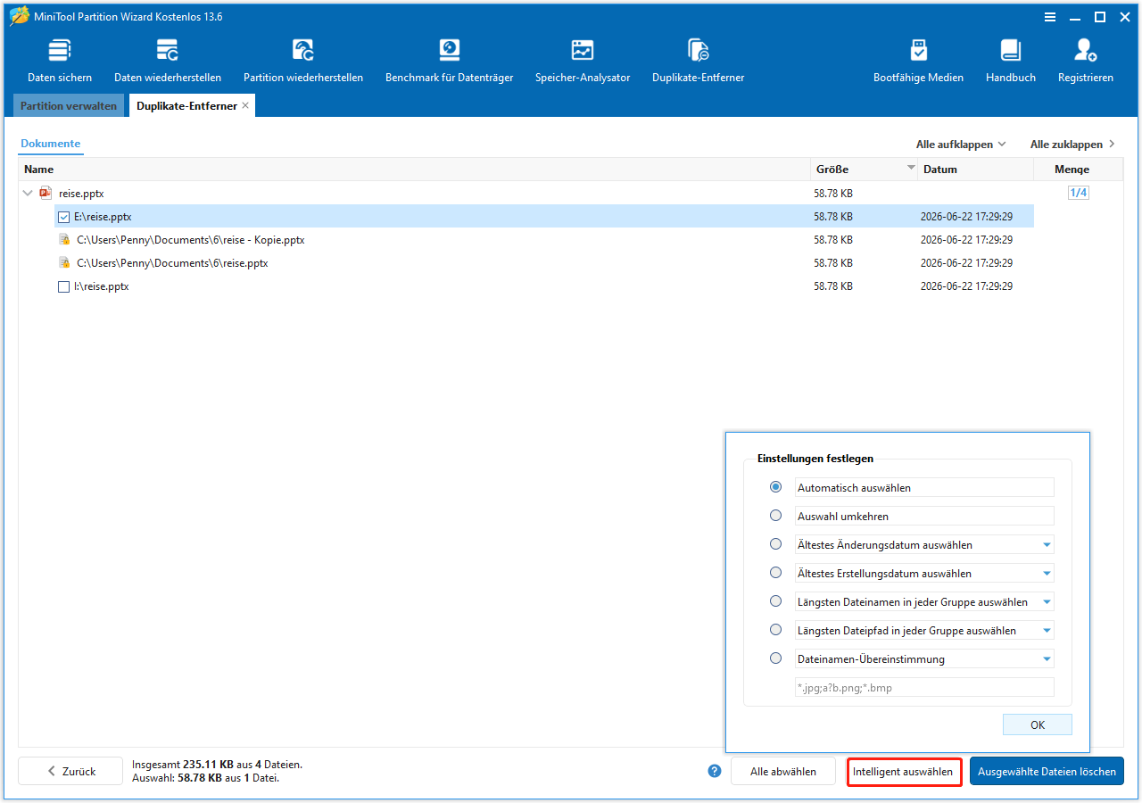Open Dateinamen-Übereinstimmung dropdown arrow
Viewport: 1142px width, 803px height.
pyautogui.click(x=1047, y=658)
